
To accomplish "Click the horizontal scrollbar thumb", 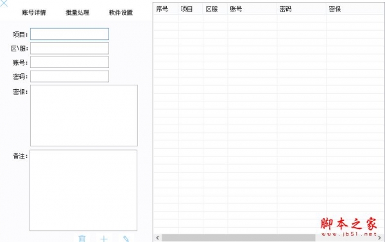I will pos(239,238).
